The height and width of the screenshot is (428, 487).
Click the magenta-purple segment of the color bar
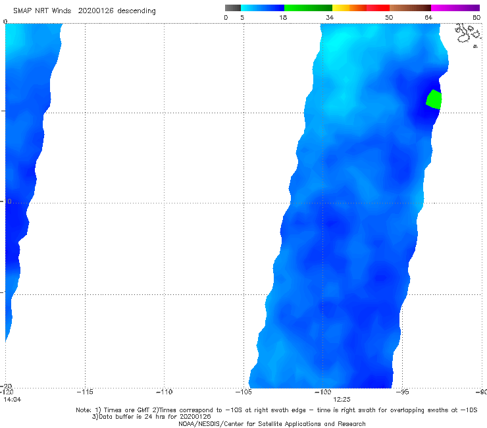click(x=455, y=8)
